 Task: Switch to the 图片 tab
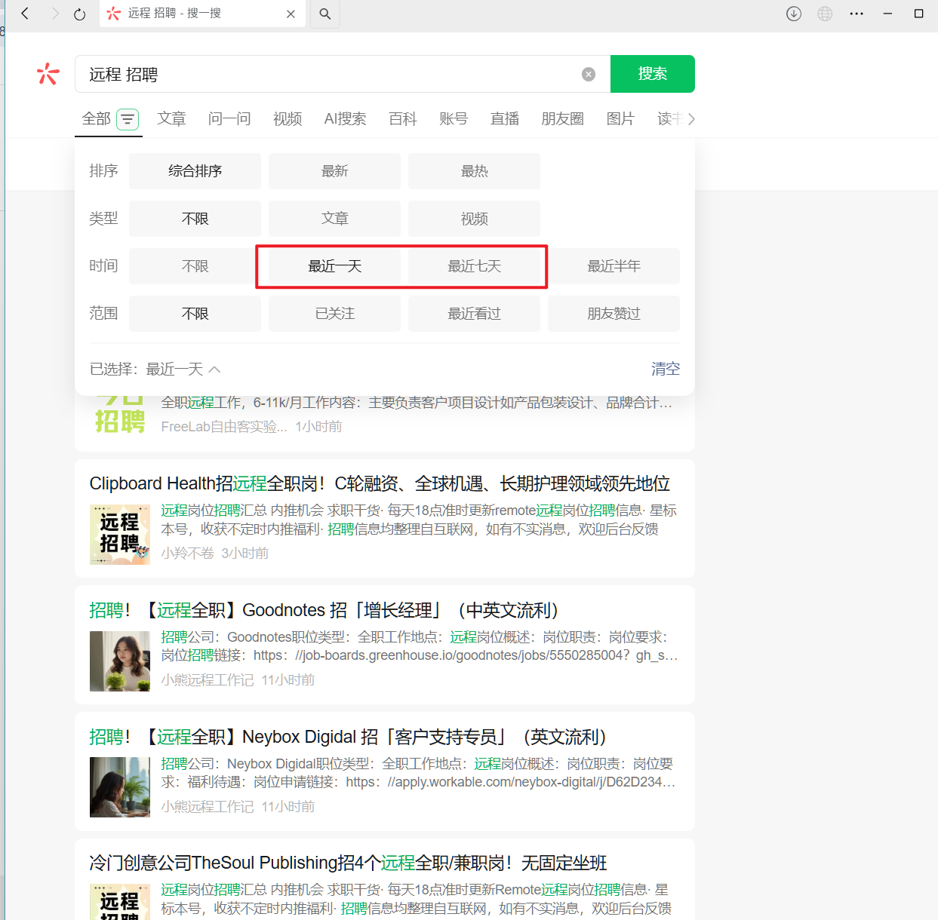click(x=620, y=119)
